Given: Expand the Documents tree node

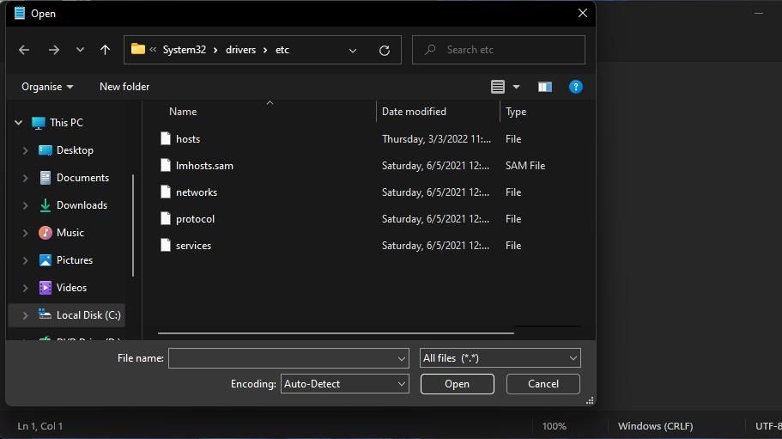Looking at the screenshot, I should [25, 178].
